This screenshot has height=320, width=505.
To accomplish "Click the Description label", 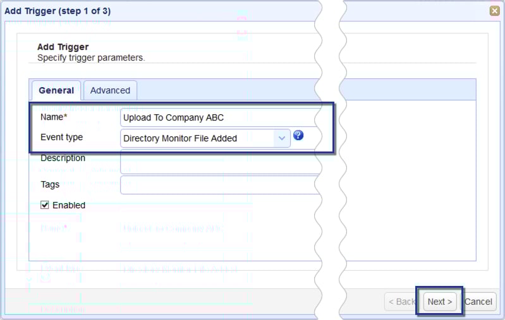I will 63,158.
